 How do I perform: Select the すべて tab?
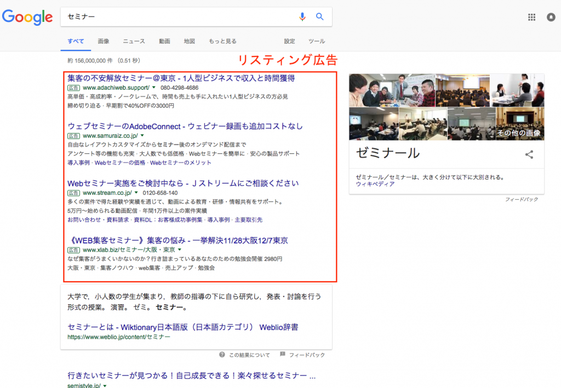point(76,41)
